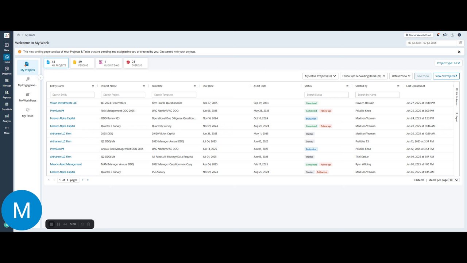This screenshot has height=263, width=467.
Task: Open the Data Hub sidebar section
Action: tap(7, 106)
